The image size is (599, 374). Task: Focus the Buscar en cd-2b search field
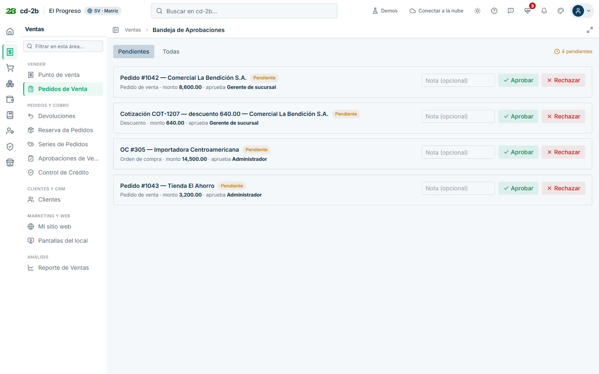pyautogui.click(x=244, y=11)
